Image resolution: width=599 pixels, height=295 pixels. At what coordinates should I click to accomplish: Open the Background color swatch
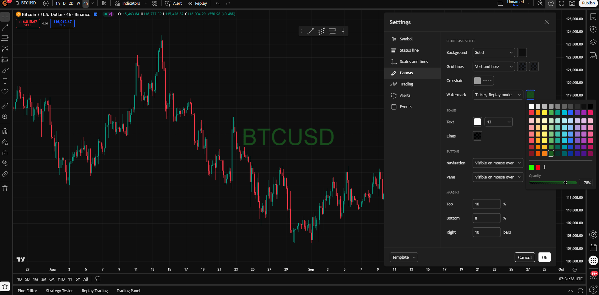(522, 53)
